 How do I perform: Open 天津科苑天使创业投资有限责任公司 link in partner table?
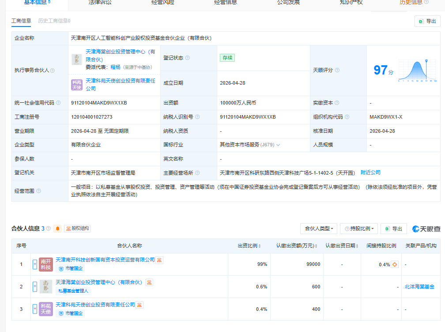95,305
